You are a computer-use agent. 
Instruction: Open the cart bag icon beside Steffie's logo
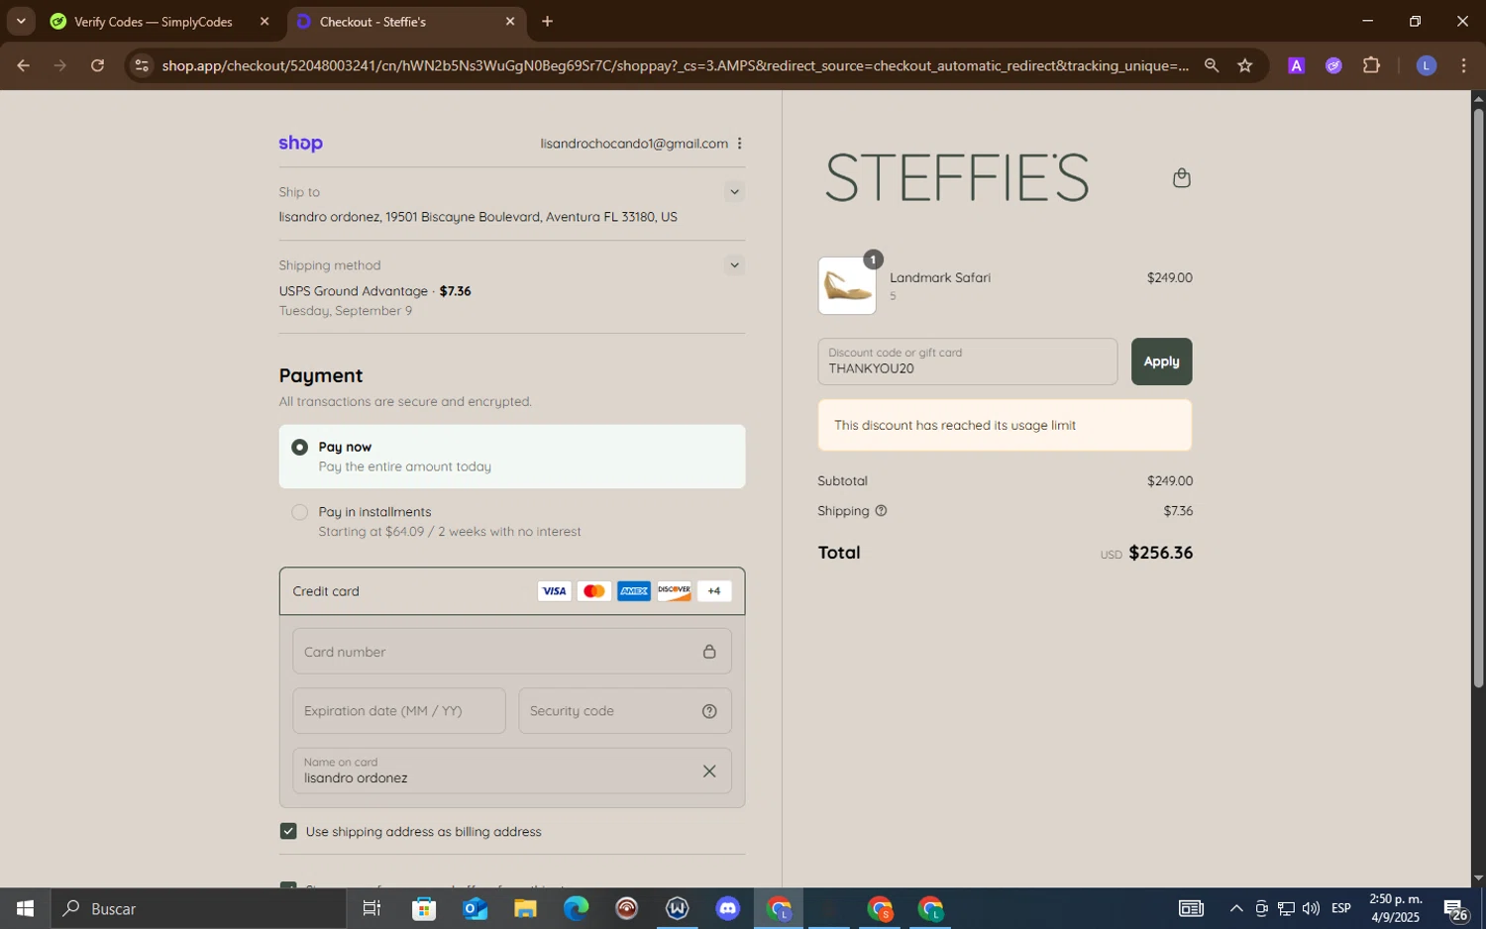[x=1181, y=178]
